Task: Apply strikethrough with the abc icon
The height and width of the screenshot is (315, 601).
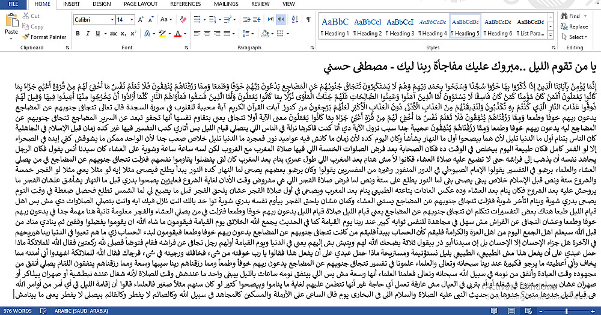Action: pyautogui.click(x=114, y=34)
